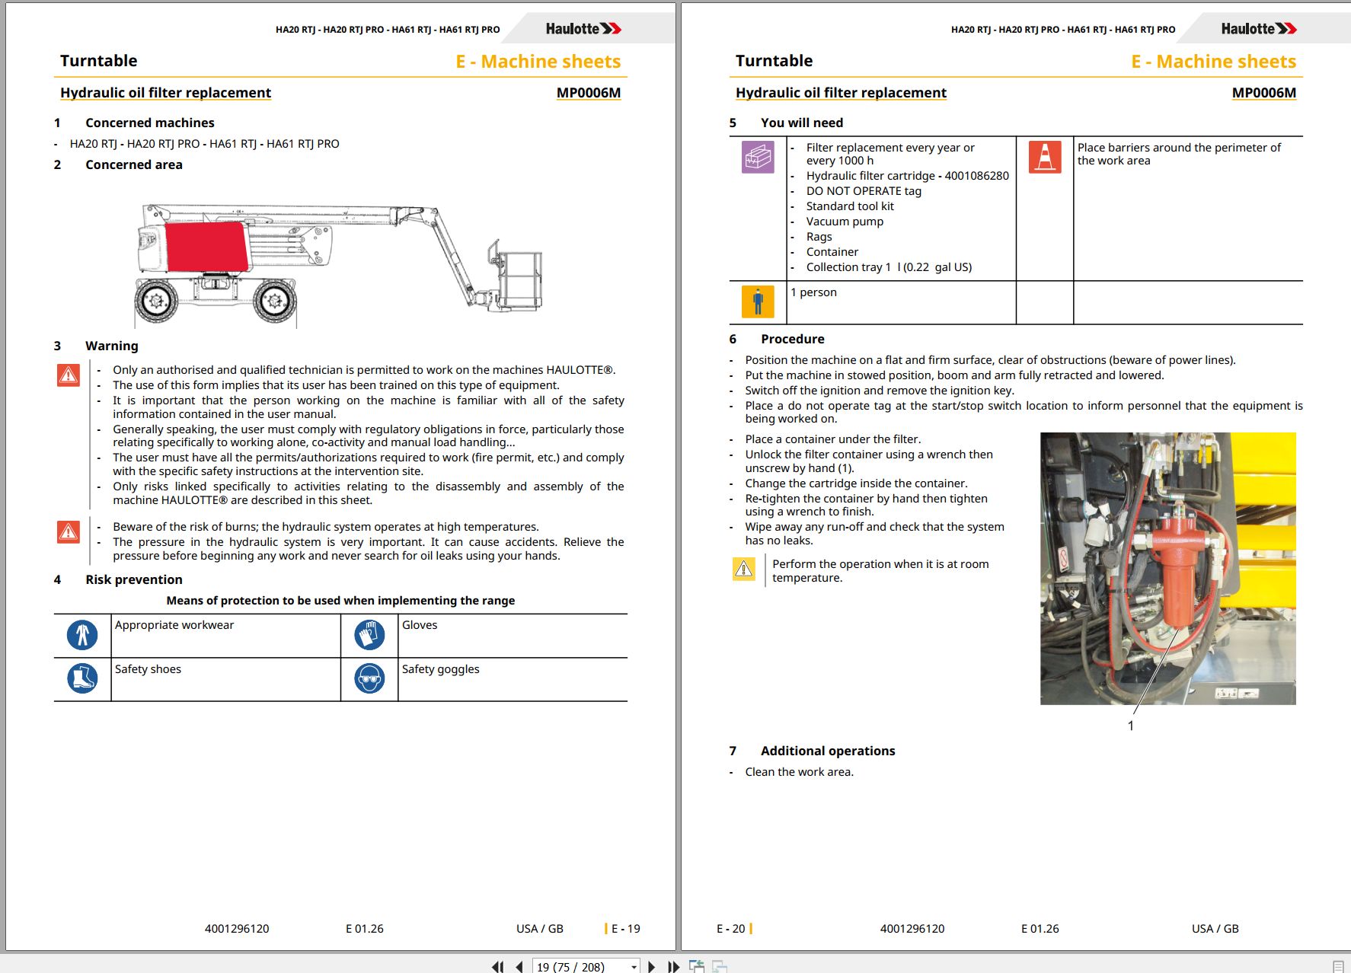The width and height of the screenshot is (1351, 973).
Task: Click the orange person icon
Action: tap(758, 301)
